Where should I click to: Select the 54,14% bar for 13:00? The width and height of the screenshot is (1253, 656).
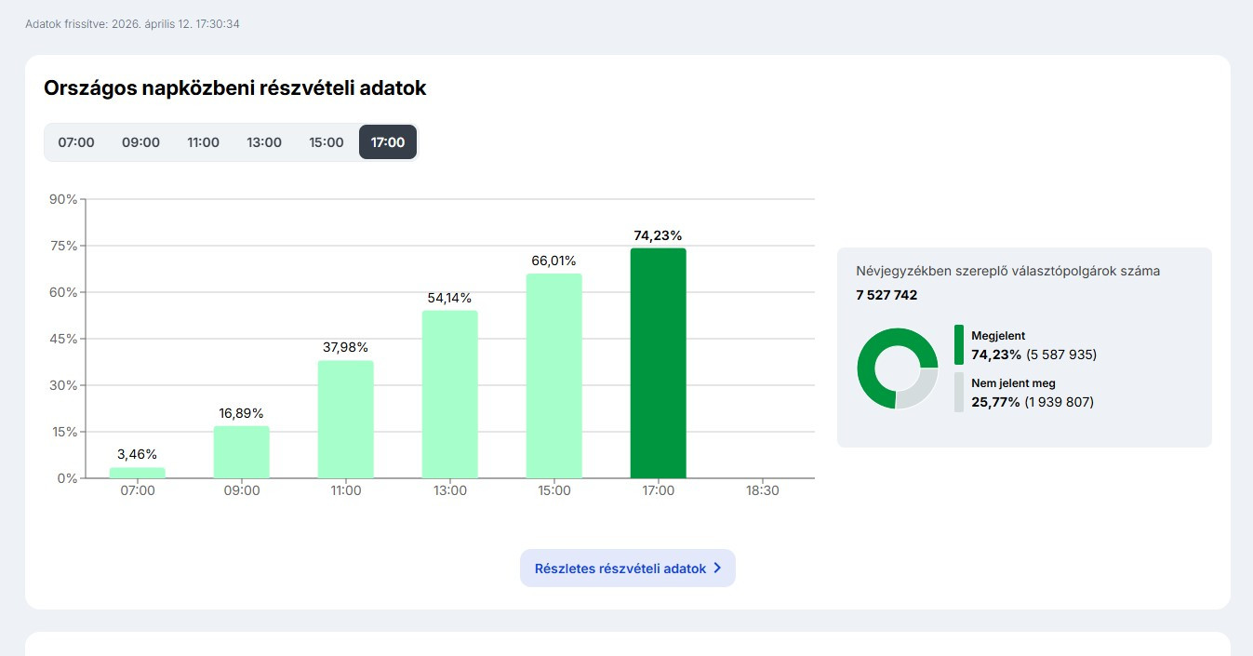tap(450, 395)
